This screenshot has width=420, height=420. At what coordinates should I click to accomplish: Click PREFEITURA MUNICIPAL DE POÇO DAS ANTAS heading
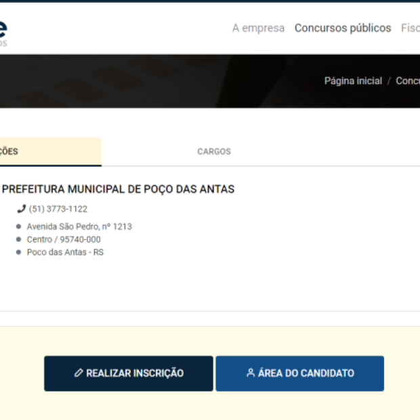coord(118,190)
